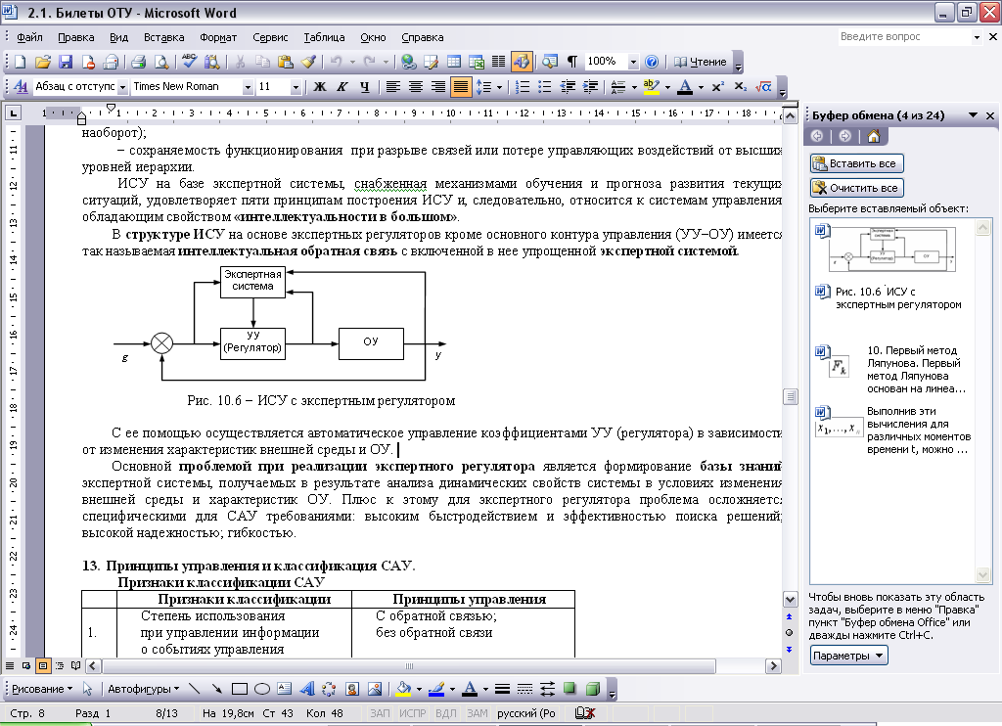This screenshot has height=726, width=1002.
Task: Open the Таблица menu
Action: (324, 37)
